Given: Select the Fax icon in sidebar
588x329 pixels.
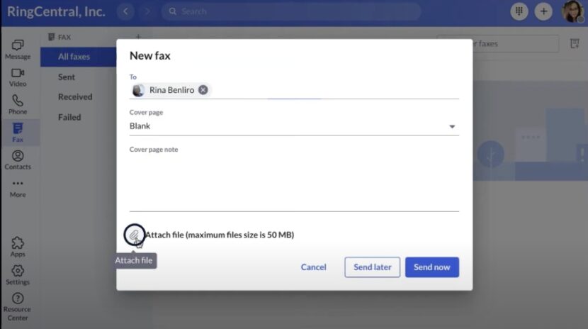Looking at the screenshot, I should pyautogui.click(x=18, y=133).
